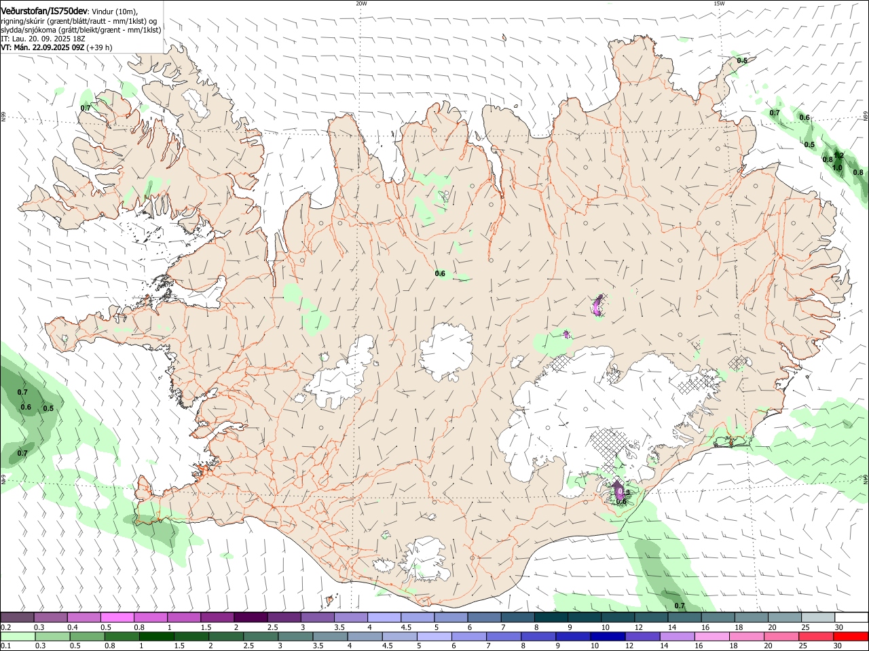The image size is (869, 651).
Task: Click the (+39 h) forecast offset text
Action: [x=100, y=47]
